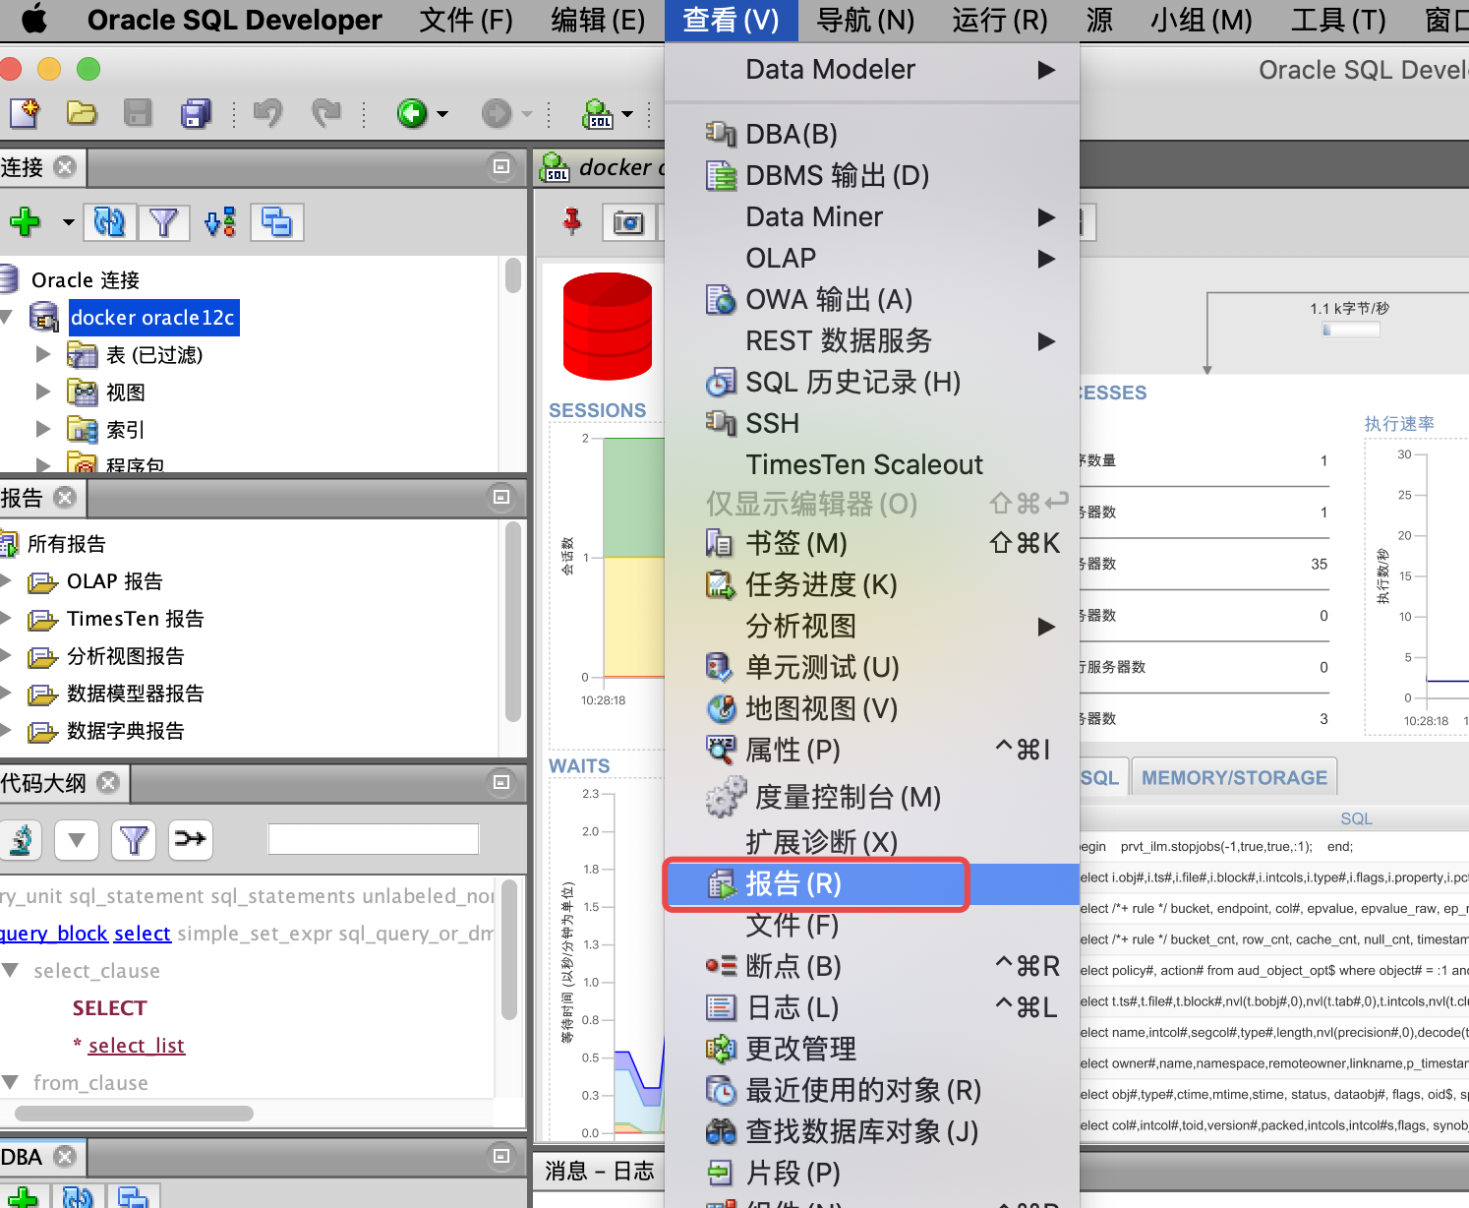This screenshot has width=1469, height=1208.
Task: Click the 执行速率 progress bar near 1.1 k字节/秒
Action: [x=1349, y=332]
